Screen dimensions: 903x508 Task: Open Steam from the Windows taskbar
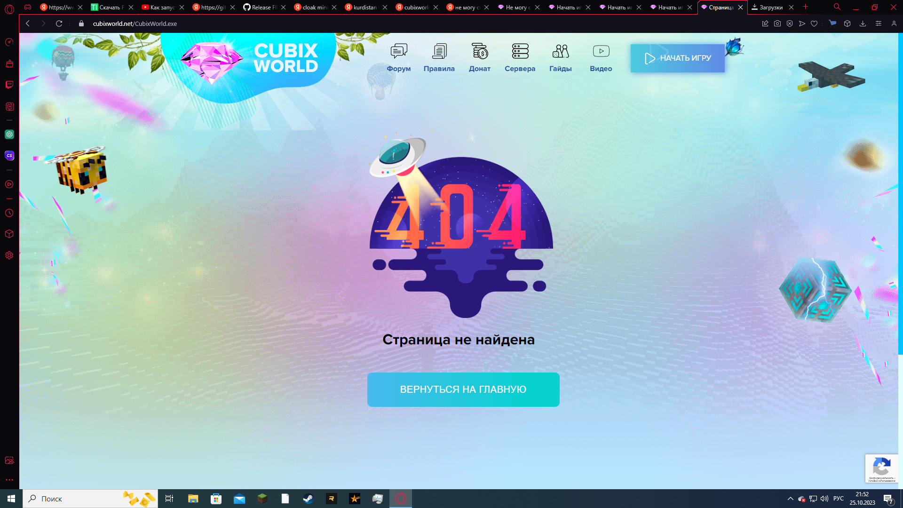tap(308, 499)
